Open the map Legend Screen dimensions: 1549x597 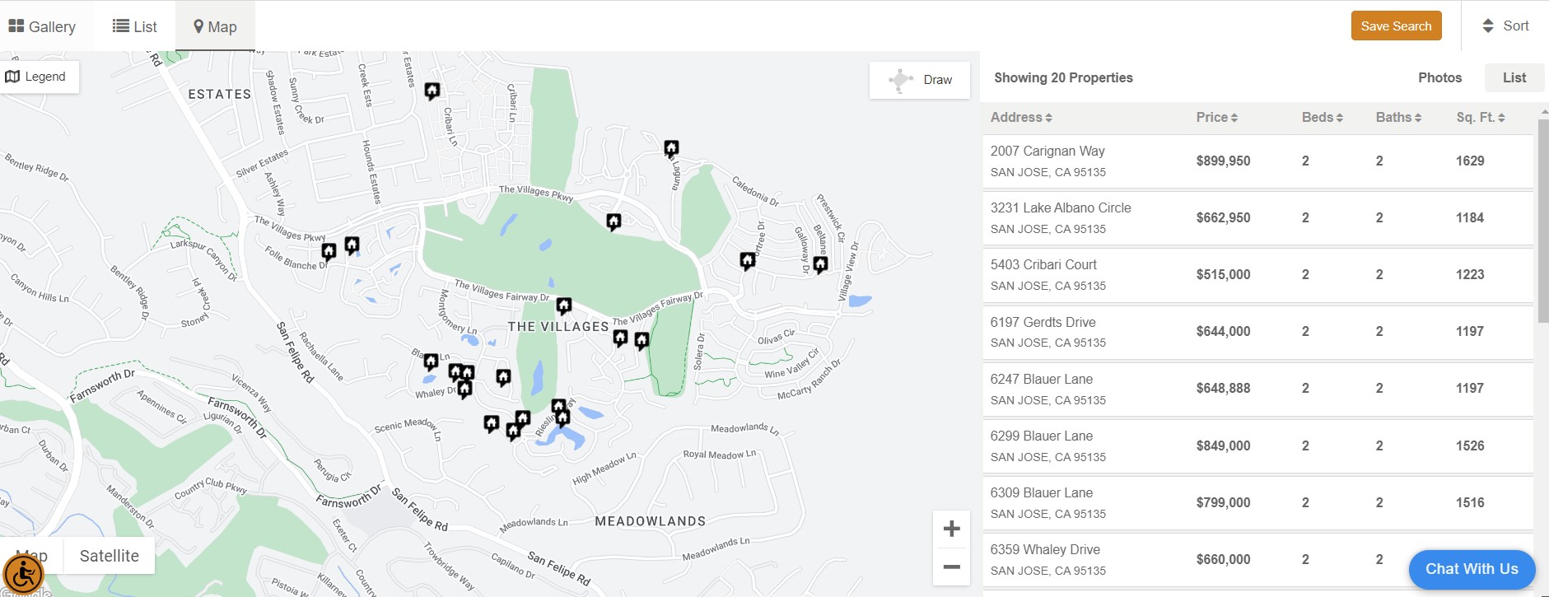36,77
